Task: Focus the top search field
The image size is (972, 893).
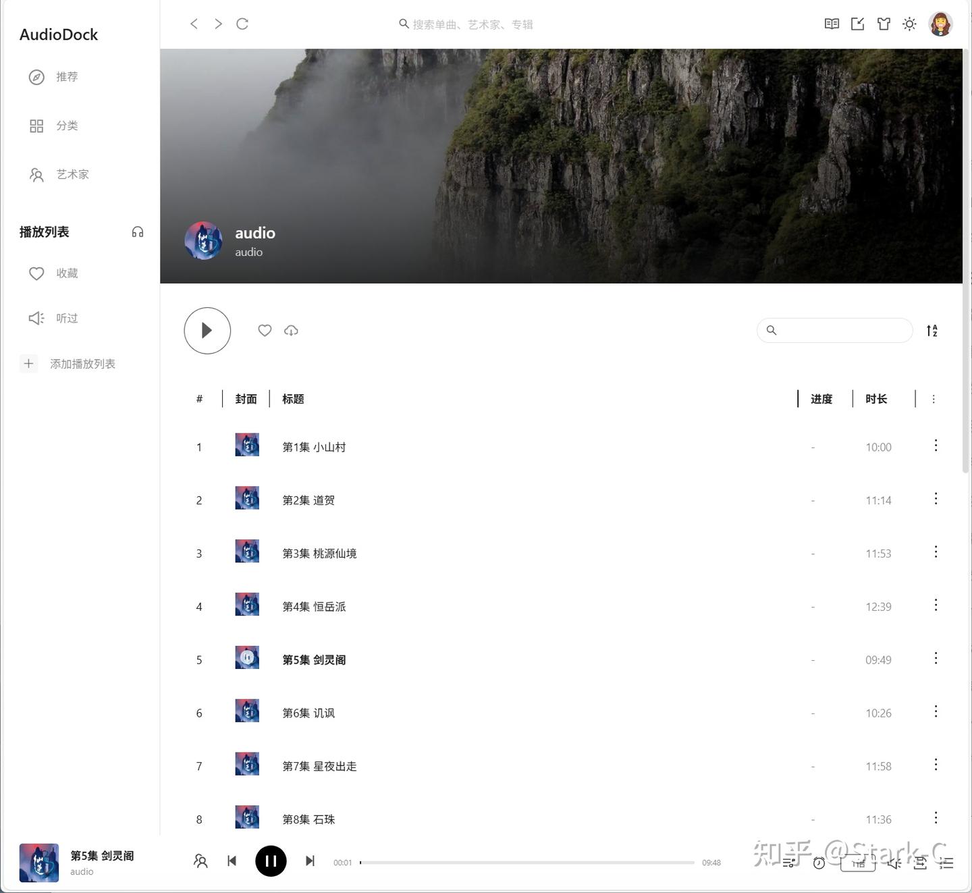Action: click(x=473, y=24)
